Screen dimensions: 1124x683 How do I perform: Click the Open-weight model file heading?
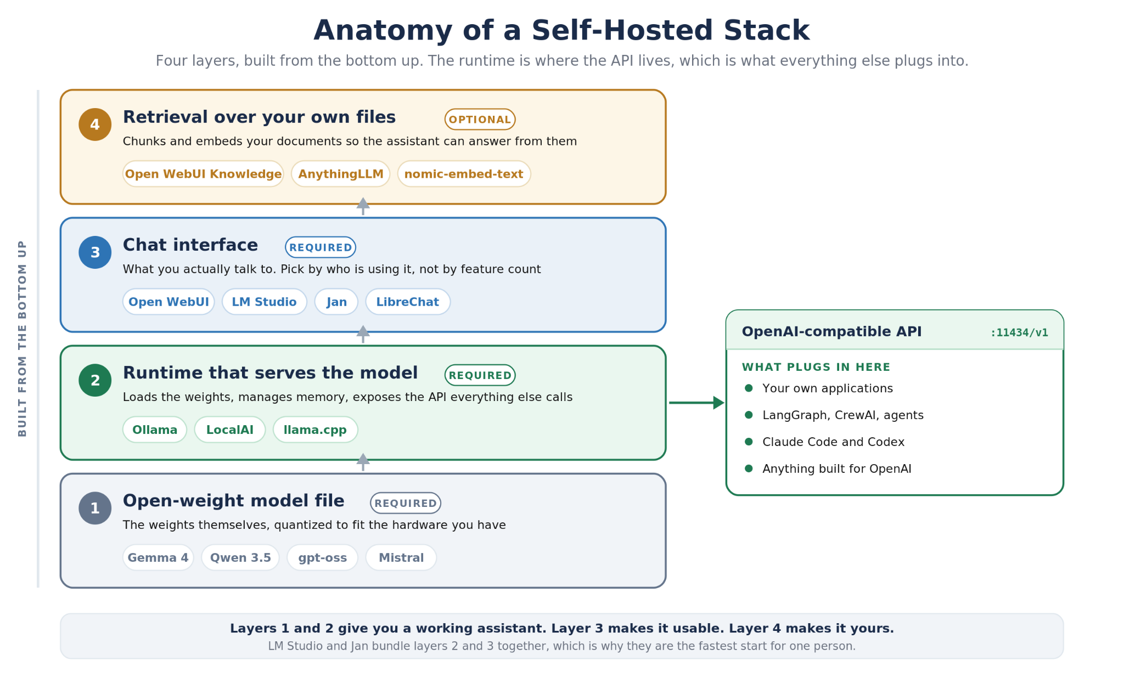[233, 501]
